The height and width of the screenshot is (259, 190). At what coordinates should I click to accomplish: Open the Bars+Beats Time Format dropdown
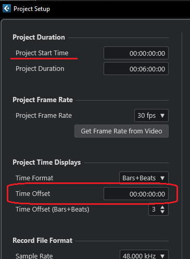coord(144,178)
